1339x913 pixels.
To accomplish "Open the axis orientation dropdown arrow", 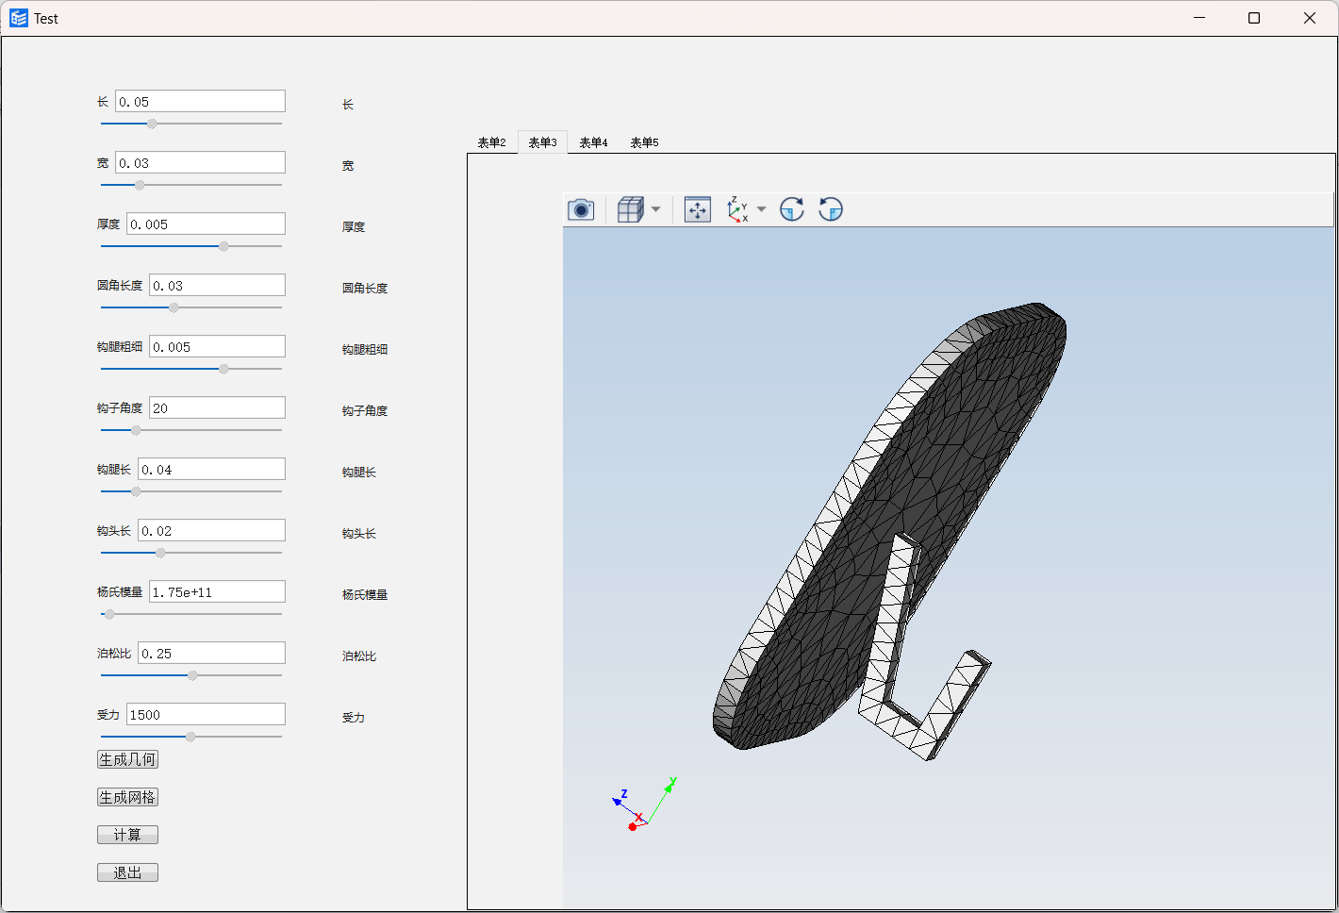I will pos(762,209).
